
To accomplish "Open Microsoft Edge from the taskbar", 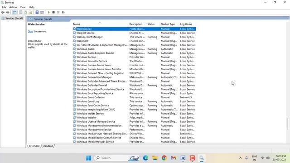I will (145, 158).
